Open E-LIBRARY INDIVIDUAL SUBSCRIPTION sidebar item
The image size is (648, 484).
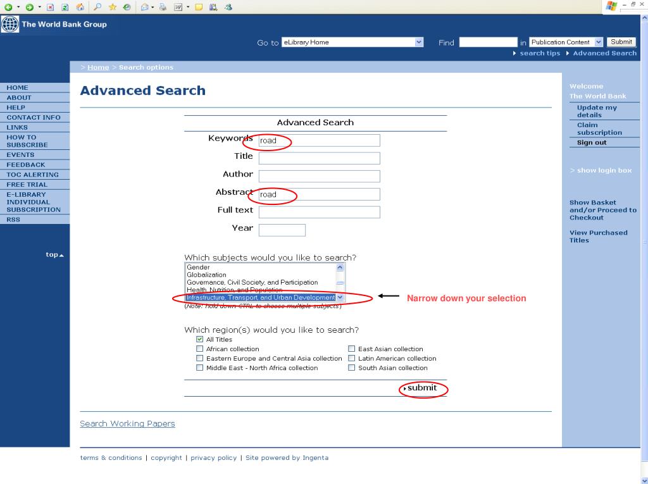pos(35,202)
